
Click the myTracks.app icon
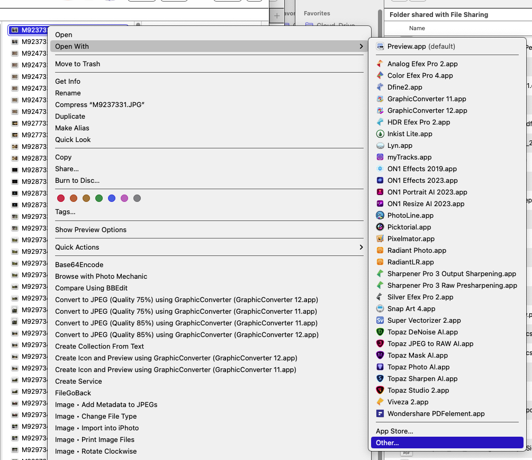click(x=380, y=157)
